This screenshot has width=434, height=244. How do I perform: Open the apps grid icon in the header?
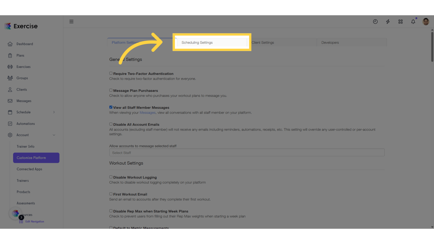[400, 21]
